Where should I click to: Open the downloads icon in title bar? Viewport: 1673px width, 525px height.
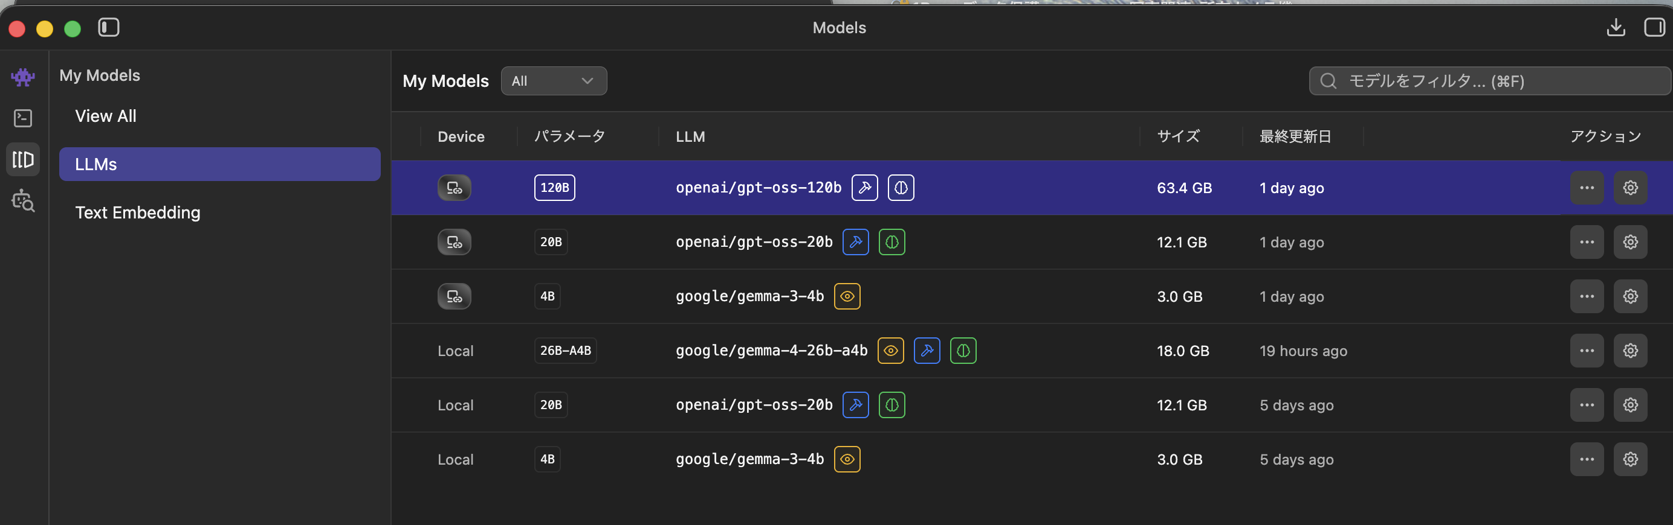pos(1615,27)
